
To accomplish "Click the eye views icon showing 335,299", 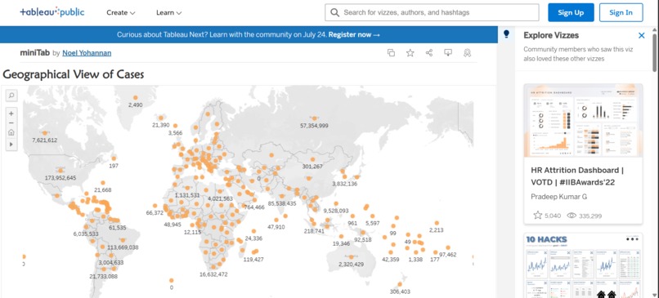I will [572, 216].
